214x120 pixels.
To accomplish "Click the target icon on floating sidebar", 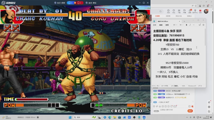I will click(x=209, y=107).
